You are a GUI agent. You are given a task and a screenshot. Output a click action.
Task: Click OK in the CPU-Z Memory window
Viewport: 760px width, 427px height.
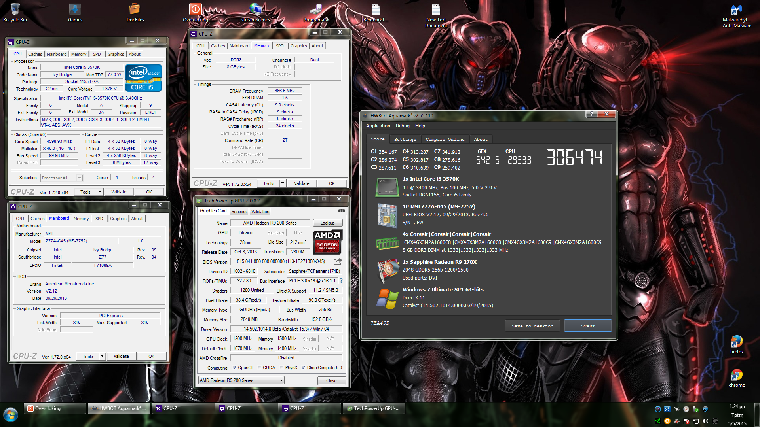coord(332,183)
